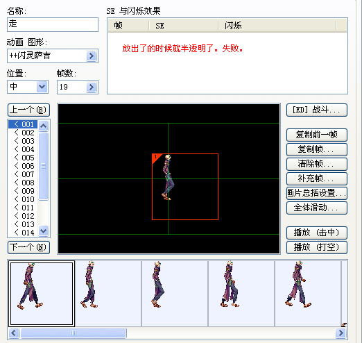The image size is (362, 343).
Task: Expand the 位置 position dropdown
Action: point(42,87)
